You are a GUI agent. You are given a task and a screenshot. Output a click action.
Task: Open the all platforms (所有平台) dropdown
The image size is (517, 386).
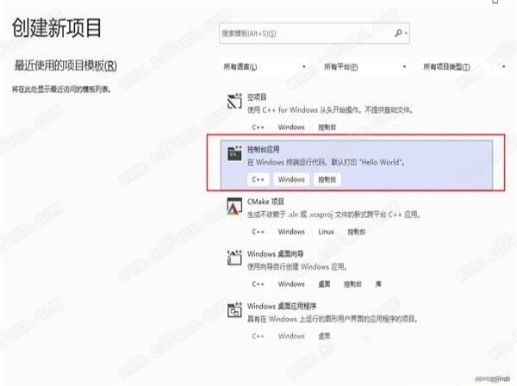tap(365, 67)
